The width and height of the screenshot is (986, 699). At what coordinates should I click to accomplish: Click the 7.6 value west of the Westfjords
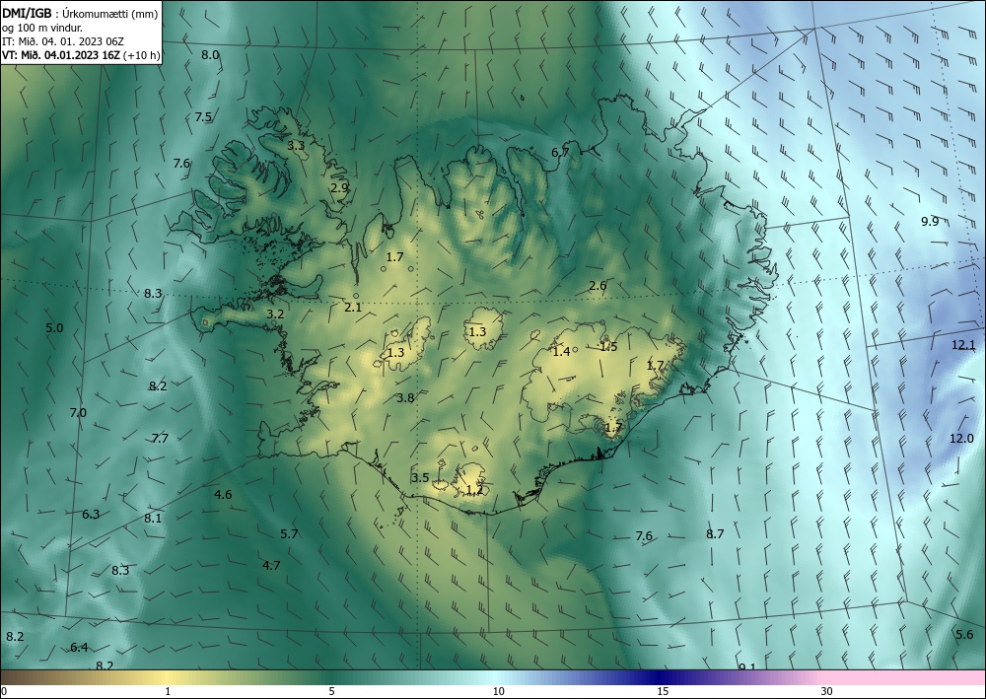[x=181, y=164]
